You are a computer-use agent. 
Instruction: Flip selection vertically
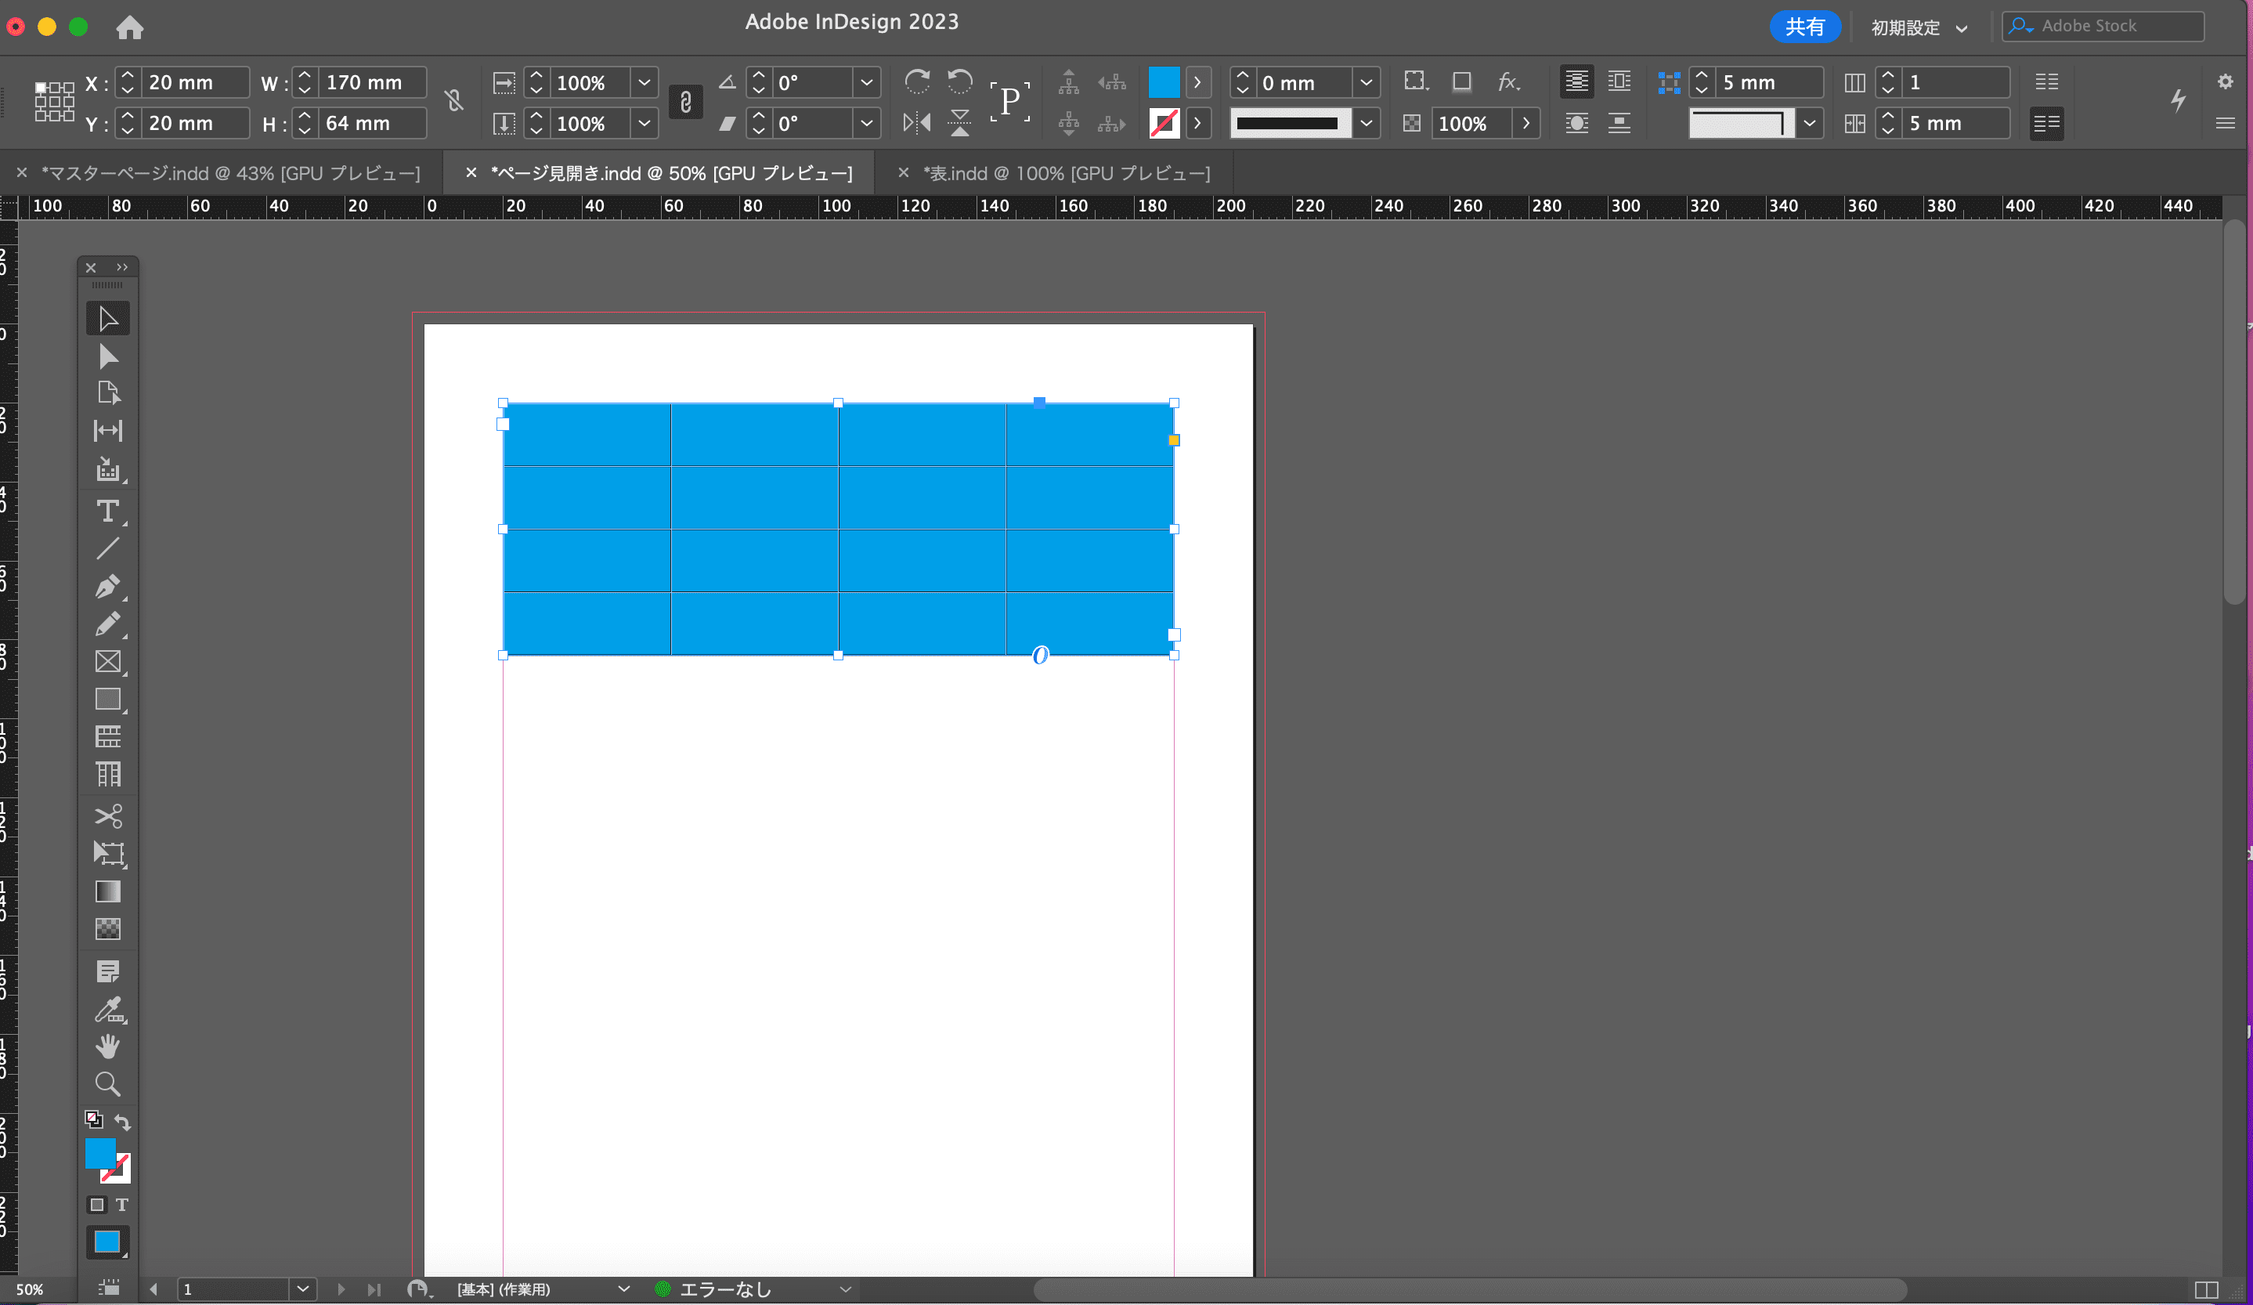(960, 122)
